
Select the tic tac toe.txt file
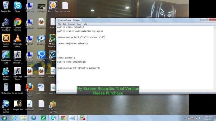click(x=18, y=89)
